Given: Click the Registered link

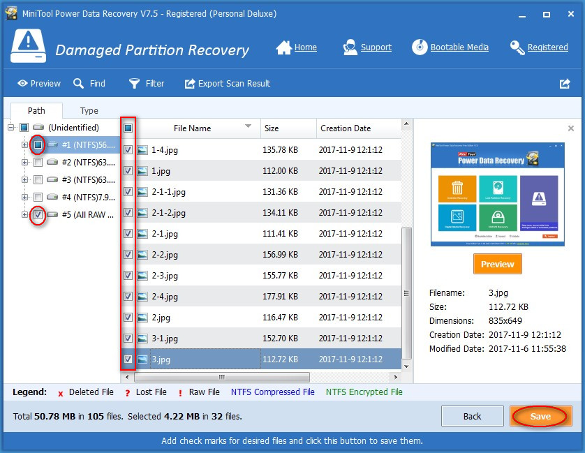Looking at the screenshot, I should tap(548, 47).
